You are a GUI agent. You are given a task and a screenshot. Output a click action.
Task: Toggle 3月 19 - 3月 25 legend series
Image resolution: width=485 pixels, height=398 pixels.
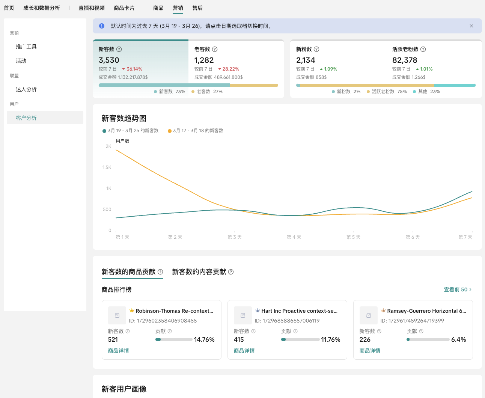pyautogui.click(x=130, y=131)
